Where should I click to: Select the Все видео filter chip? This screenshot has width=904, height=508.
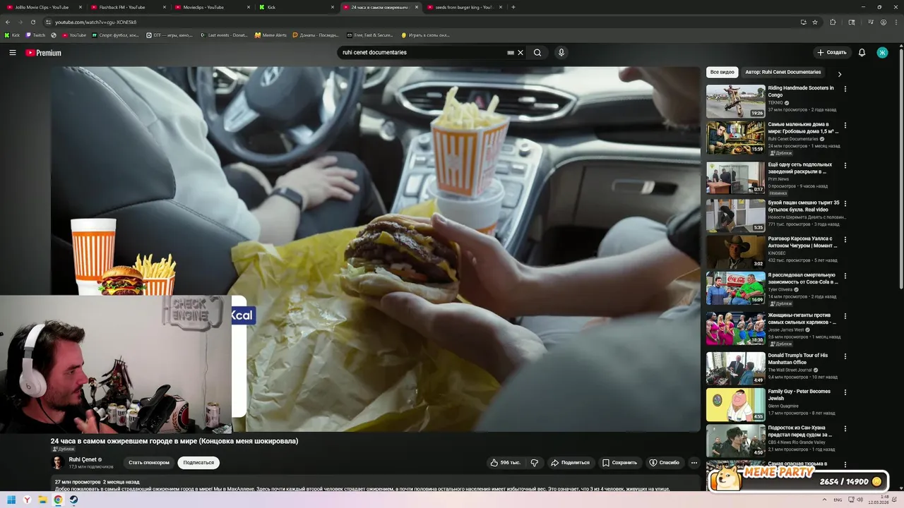coord(722,72)
